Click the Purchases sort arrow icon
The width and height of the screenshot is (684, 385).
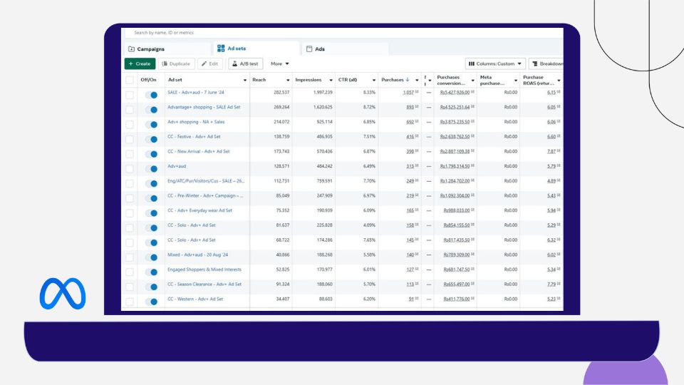tap(407, 80)
